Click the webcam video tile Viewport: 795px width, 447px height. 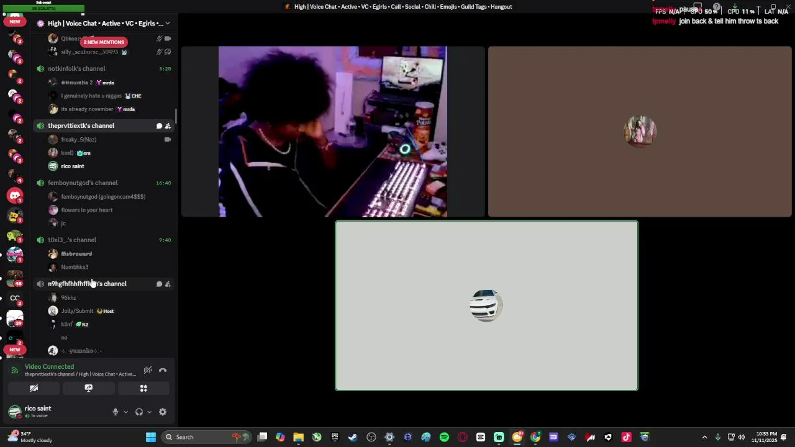333,132
